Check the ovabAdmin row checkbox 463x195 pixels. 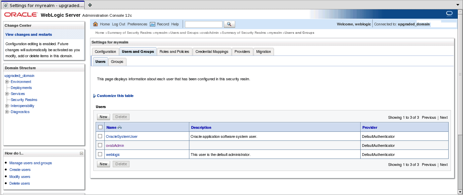pos(100,145)
